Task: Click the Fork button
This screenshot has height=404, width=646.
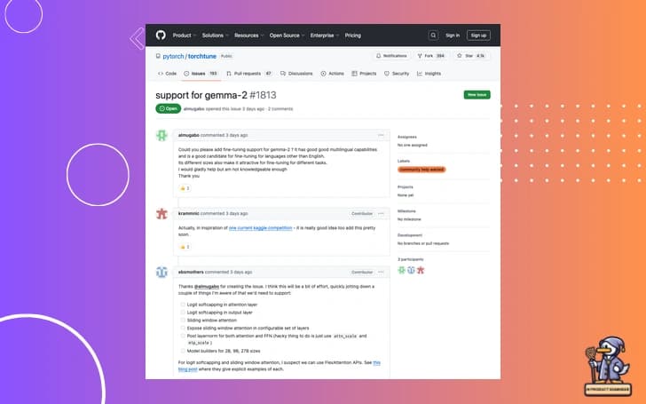Action: (431, 56)
